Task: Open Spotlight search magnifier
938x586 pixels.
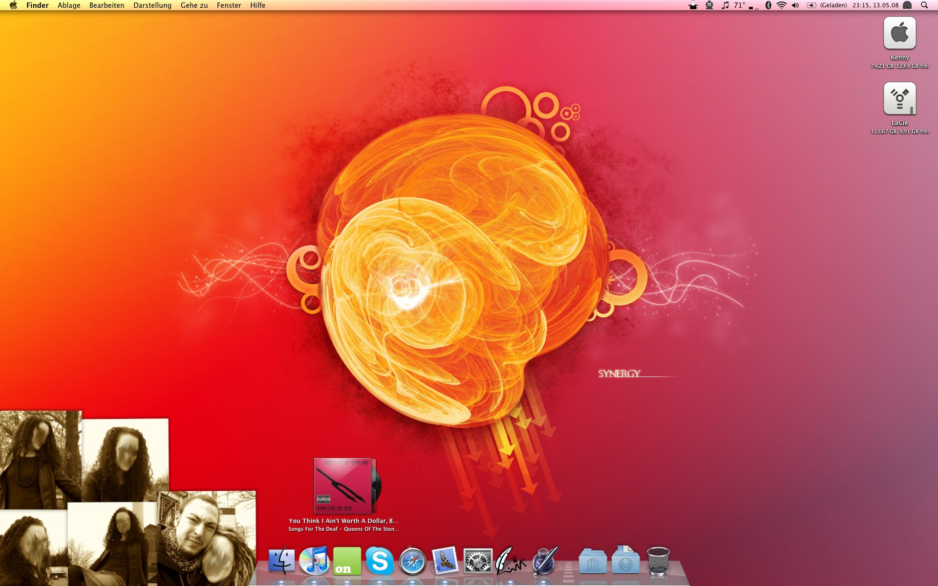Action: pyautogui.click(x=924, y=5)
